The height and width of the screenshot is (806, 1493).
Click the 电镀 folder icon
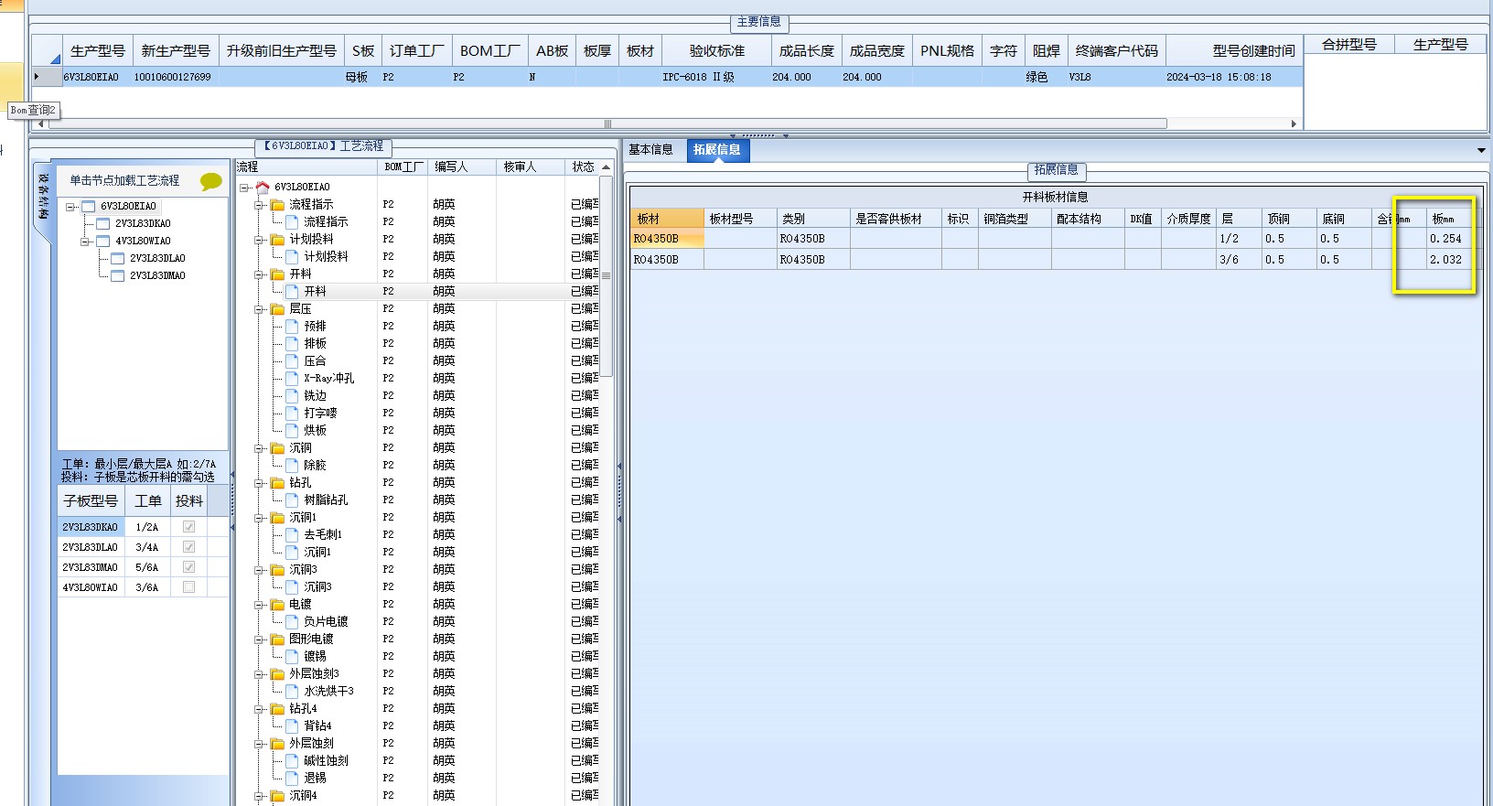pos(277,604)
